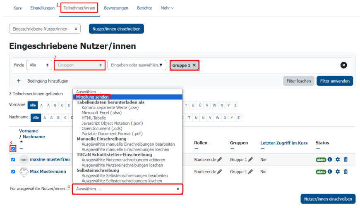Click Filter löschen button
360x208 pixels.
pos(298,81)
